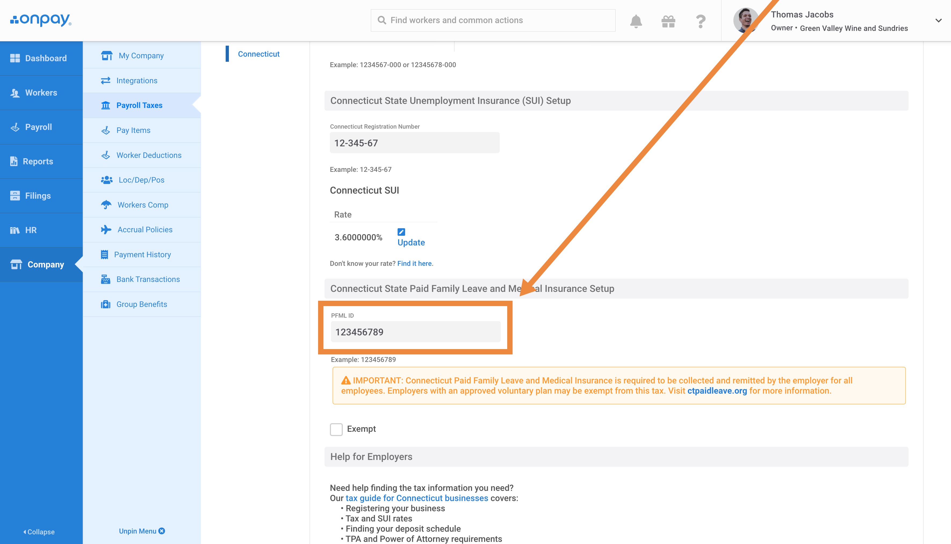Click the search magnifier icon
Image resolution: width=951 pixels, height=544 pixels.
point(382,20)
